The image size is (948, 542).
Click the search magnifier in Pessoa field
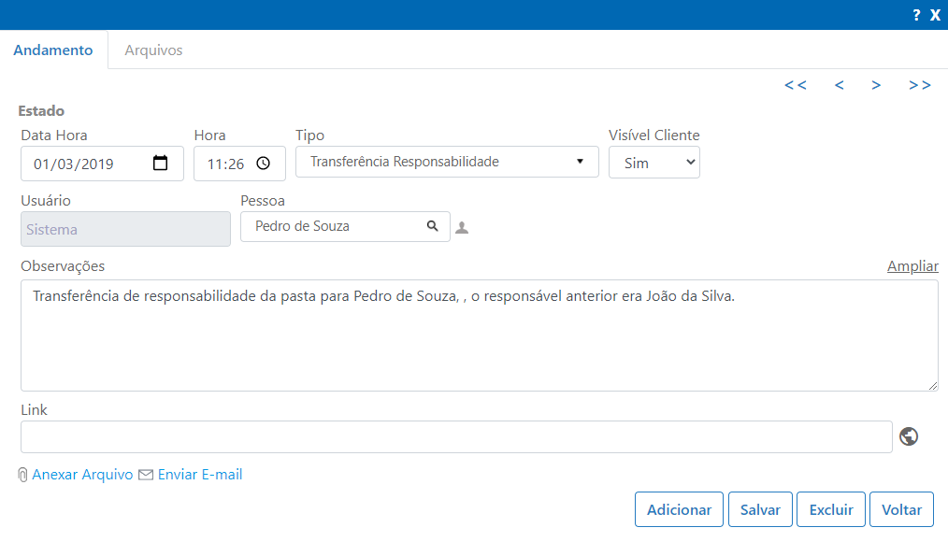(432, 226)
